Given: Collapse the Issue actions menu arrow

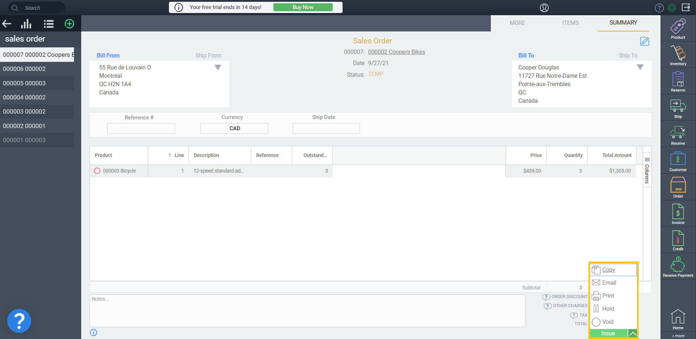Looking at the screenshot, I should tap(633, 334).
